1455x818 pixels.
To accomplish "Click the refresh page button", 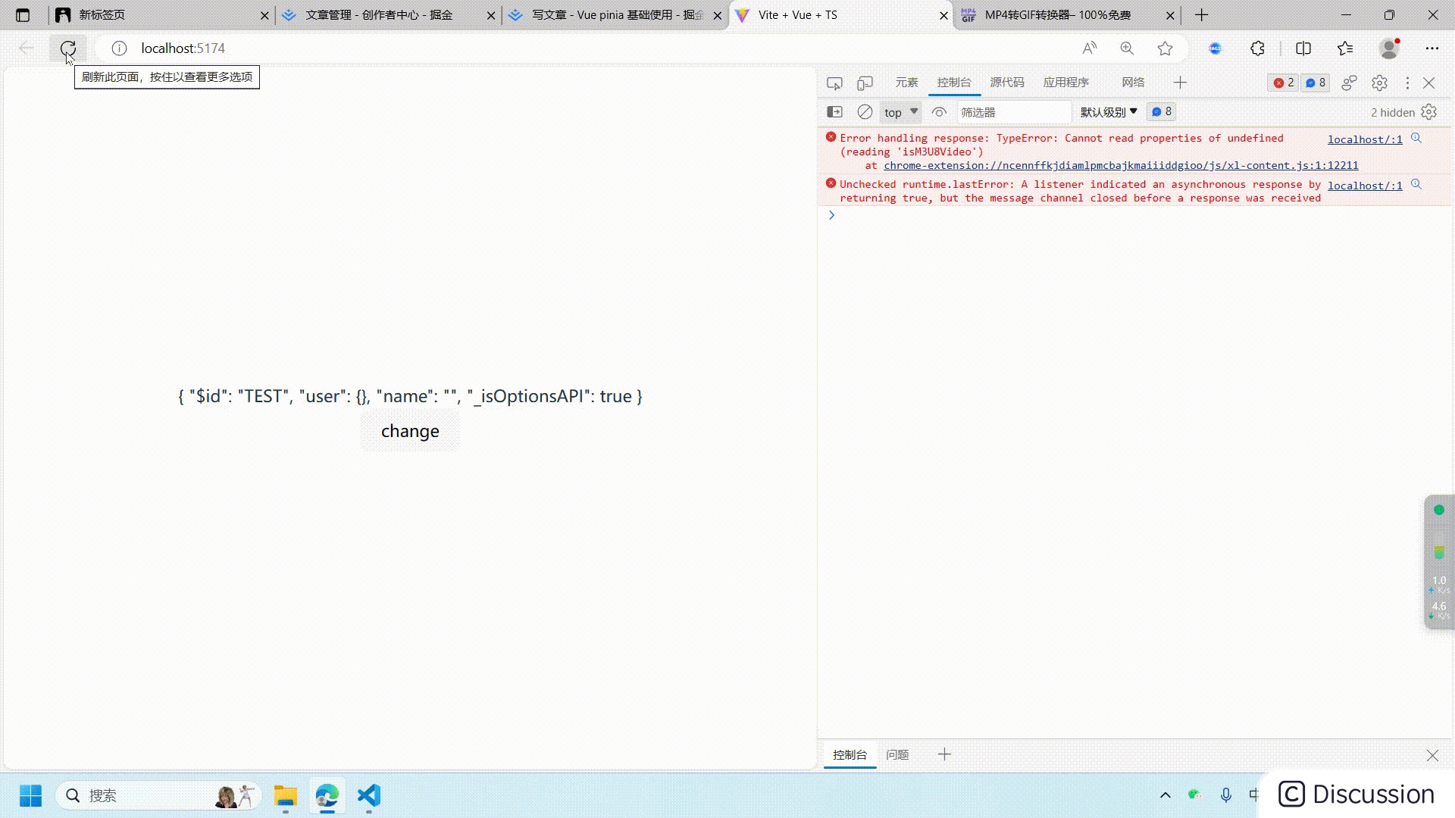I will pos(68,48).
